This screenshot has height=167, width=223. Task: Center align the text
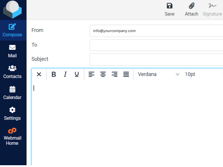pos(103,74)
